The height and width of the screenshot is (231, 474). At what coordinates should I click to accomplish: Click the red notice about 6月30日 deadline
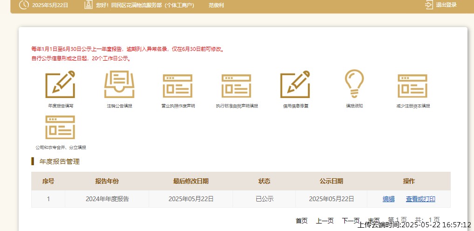[x=128, y=49]
